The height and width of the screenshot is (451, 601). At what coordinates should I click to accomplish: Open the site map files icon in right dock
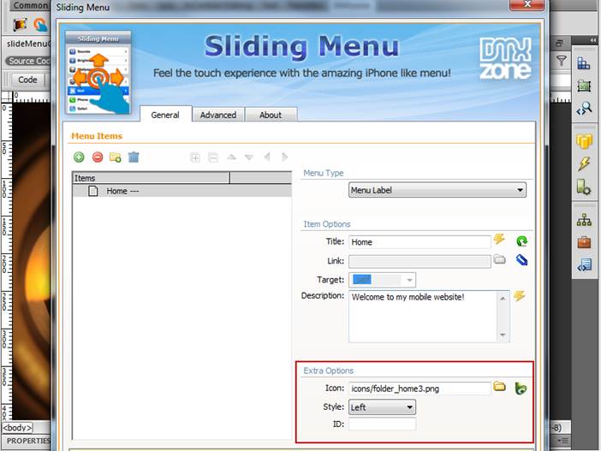coord(584,220)
